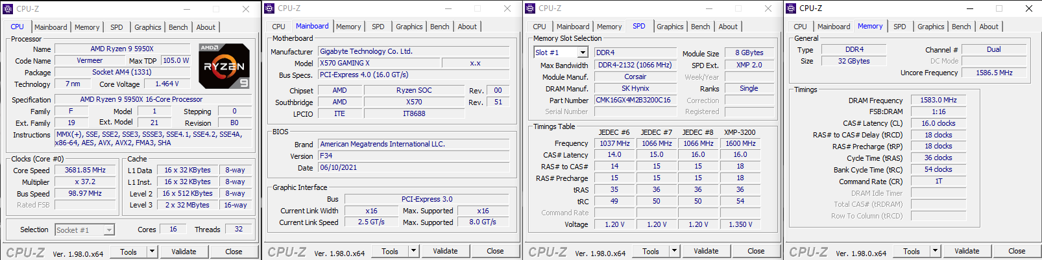Click Gigabyte Technology Co. Ltd. manufacturer field
Viewport: 1042px width, 260px height.
[417, 51]
